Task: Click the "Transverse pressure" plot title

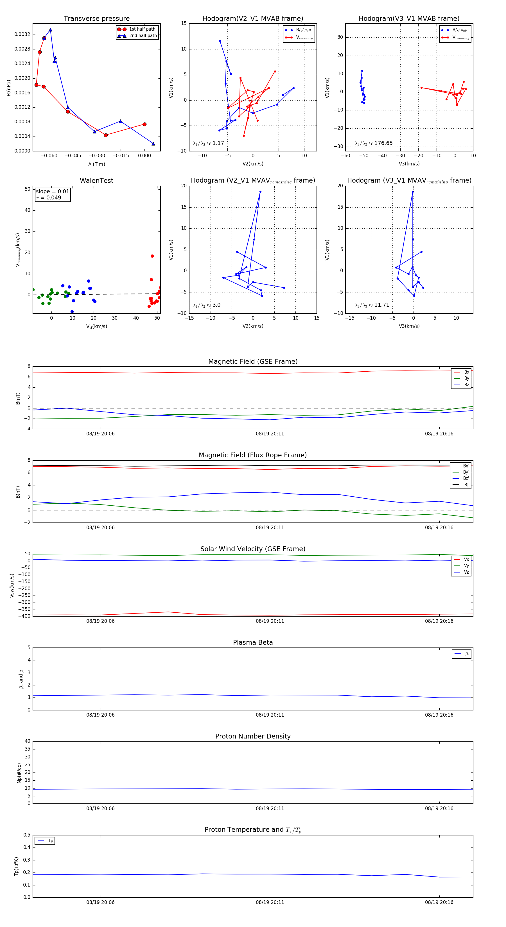Action: coord(96,19)
